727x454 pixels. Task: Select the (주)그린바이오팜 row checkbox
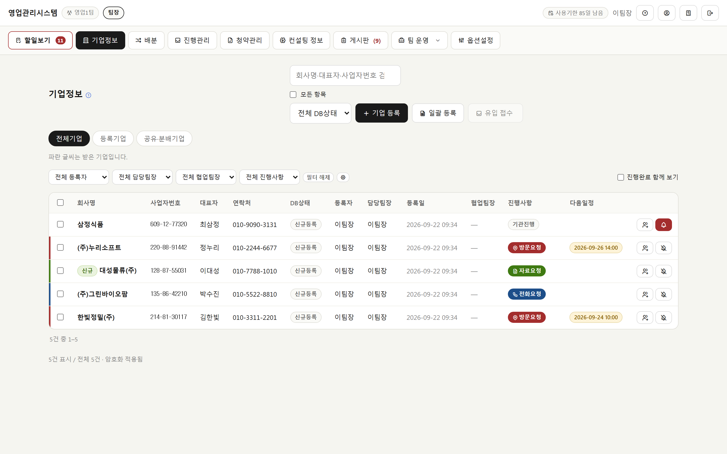(x=60, y=294)
